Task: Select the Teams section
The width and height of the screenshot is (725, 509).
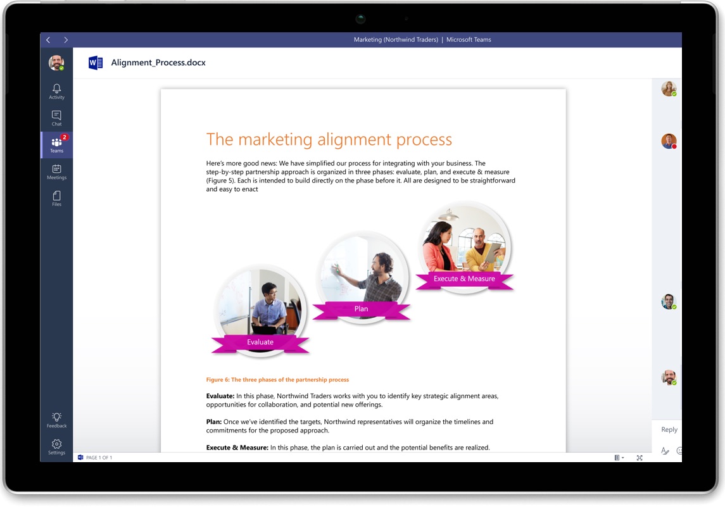Action: click(56, 145)
